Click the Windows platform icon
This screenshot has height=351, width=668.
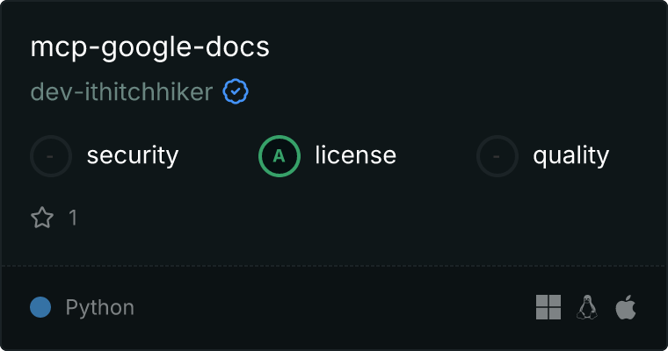coord(548,307)
